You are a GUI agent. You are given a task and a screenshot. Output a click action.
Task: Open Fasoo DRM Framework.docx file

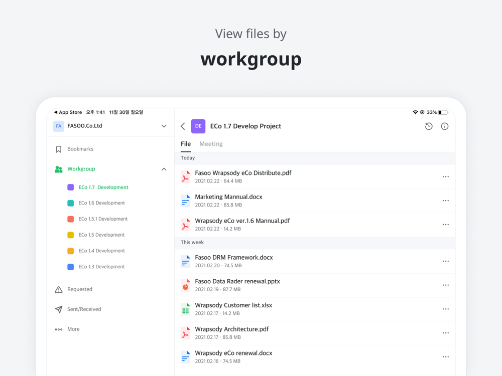pos(315,261)
